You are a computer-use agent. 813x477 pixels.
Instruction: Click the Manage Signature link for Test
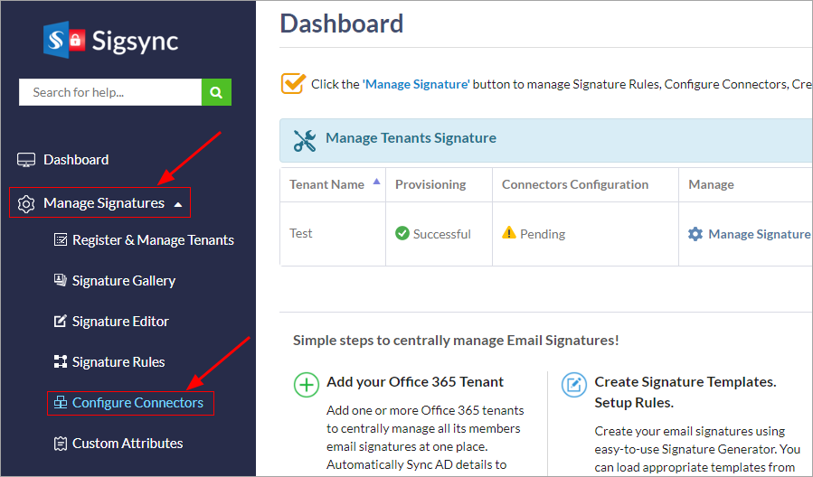(759, 234)
